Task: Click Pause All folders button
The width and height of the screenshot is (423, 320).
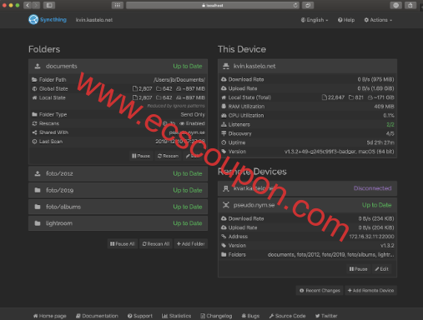Action: click(x=123, y=244)
